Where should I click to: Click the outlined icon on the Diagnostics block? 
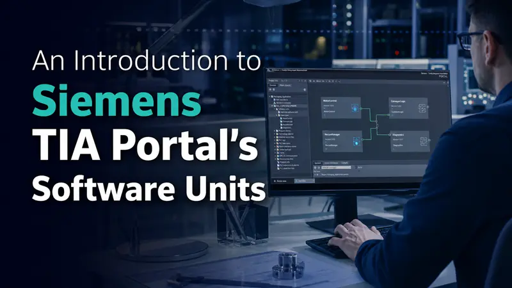424,141
